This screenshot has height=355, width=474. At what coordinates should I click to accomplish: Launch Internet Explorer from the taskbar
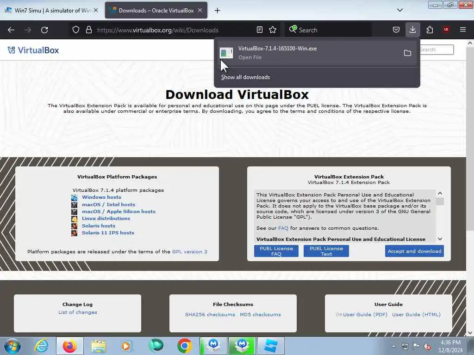coord(41,346)
